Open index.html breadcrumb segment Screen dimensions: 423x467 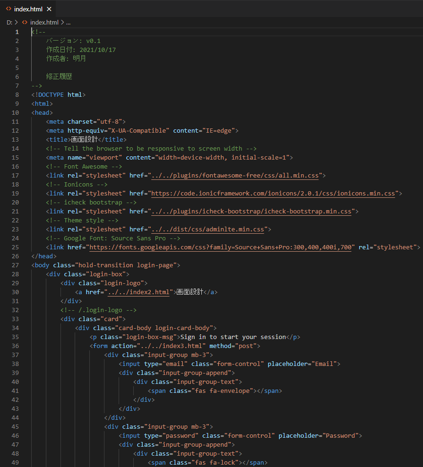coord(44,22)
